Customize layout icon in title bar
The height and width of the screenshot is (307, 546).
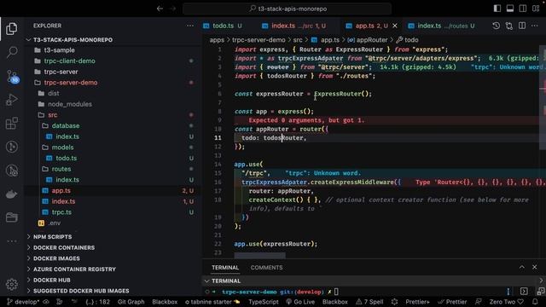(536, 9)
